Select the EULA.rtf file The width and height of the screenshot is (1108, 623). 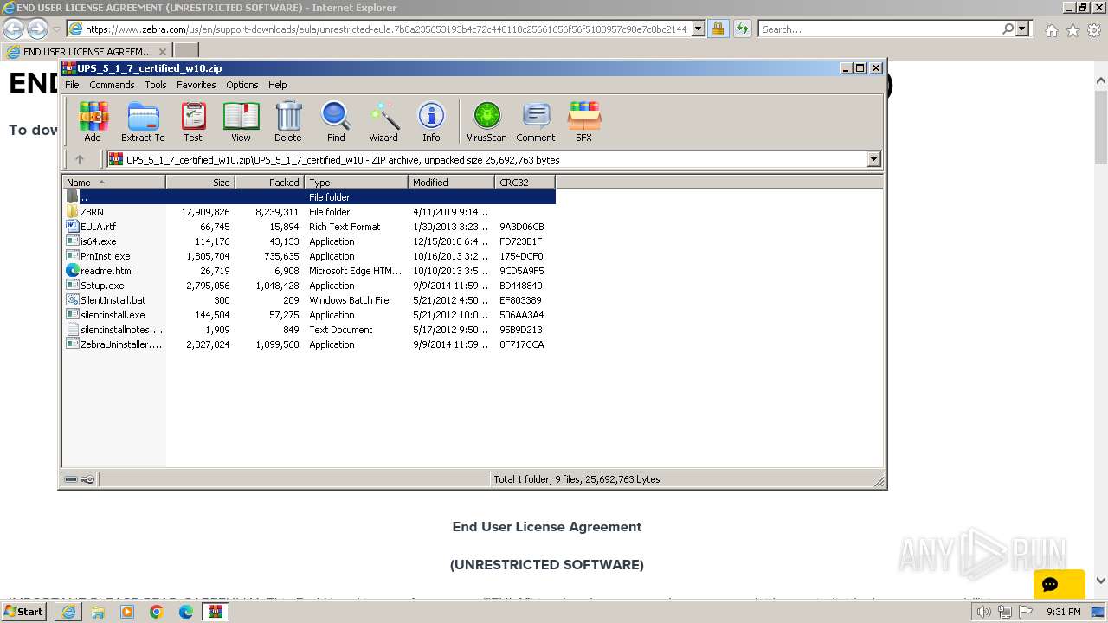pyautogui.click(x=309, y=227)
